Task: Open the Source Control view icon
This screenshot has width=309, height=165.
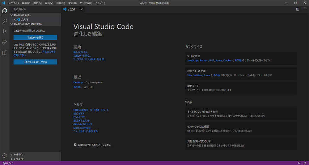Action: click(5, 32)
